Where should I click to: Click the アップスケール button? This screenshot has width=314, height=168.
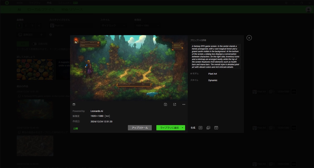[x=140, y=128]
